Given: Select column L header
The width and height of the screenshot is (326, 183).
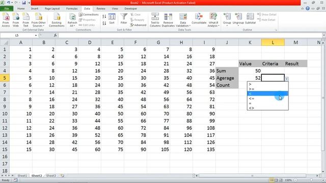Looking at the screenshot, I should tap(273, 42).
